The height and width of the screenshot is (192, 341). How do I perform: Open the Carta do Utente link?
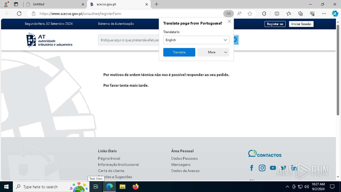(x=111, y=171)
